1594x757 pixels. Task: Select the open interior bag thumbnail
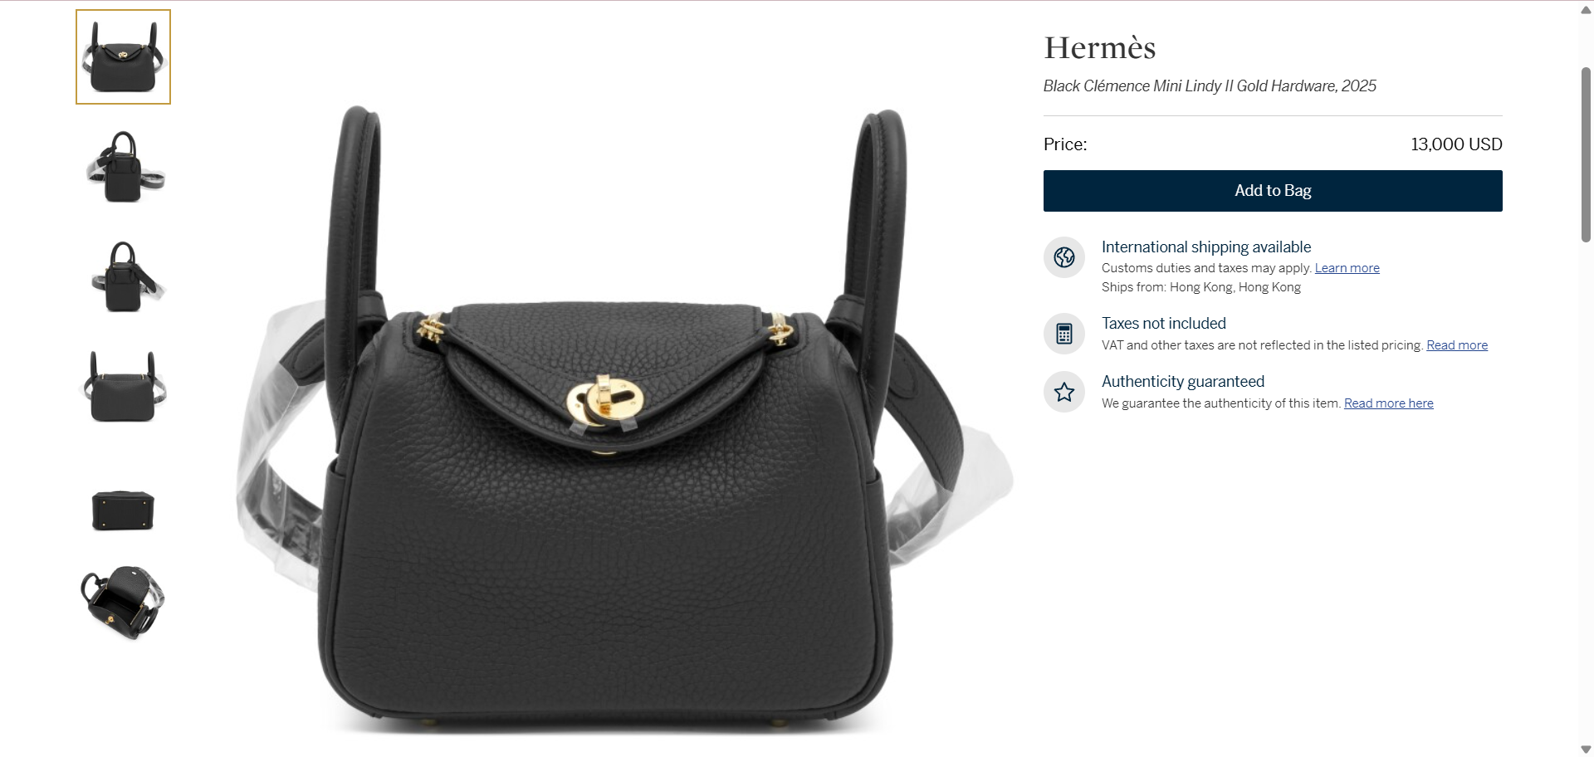coord(123,603)
